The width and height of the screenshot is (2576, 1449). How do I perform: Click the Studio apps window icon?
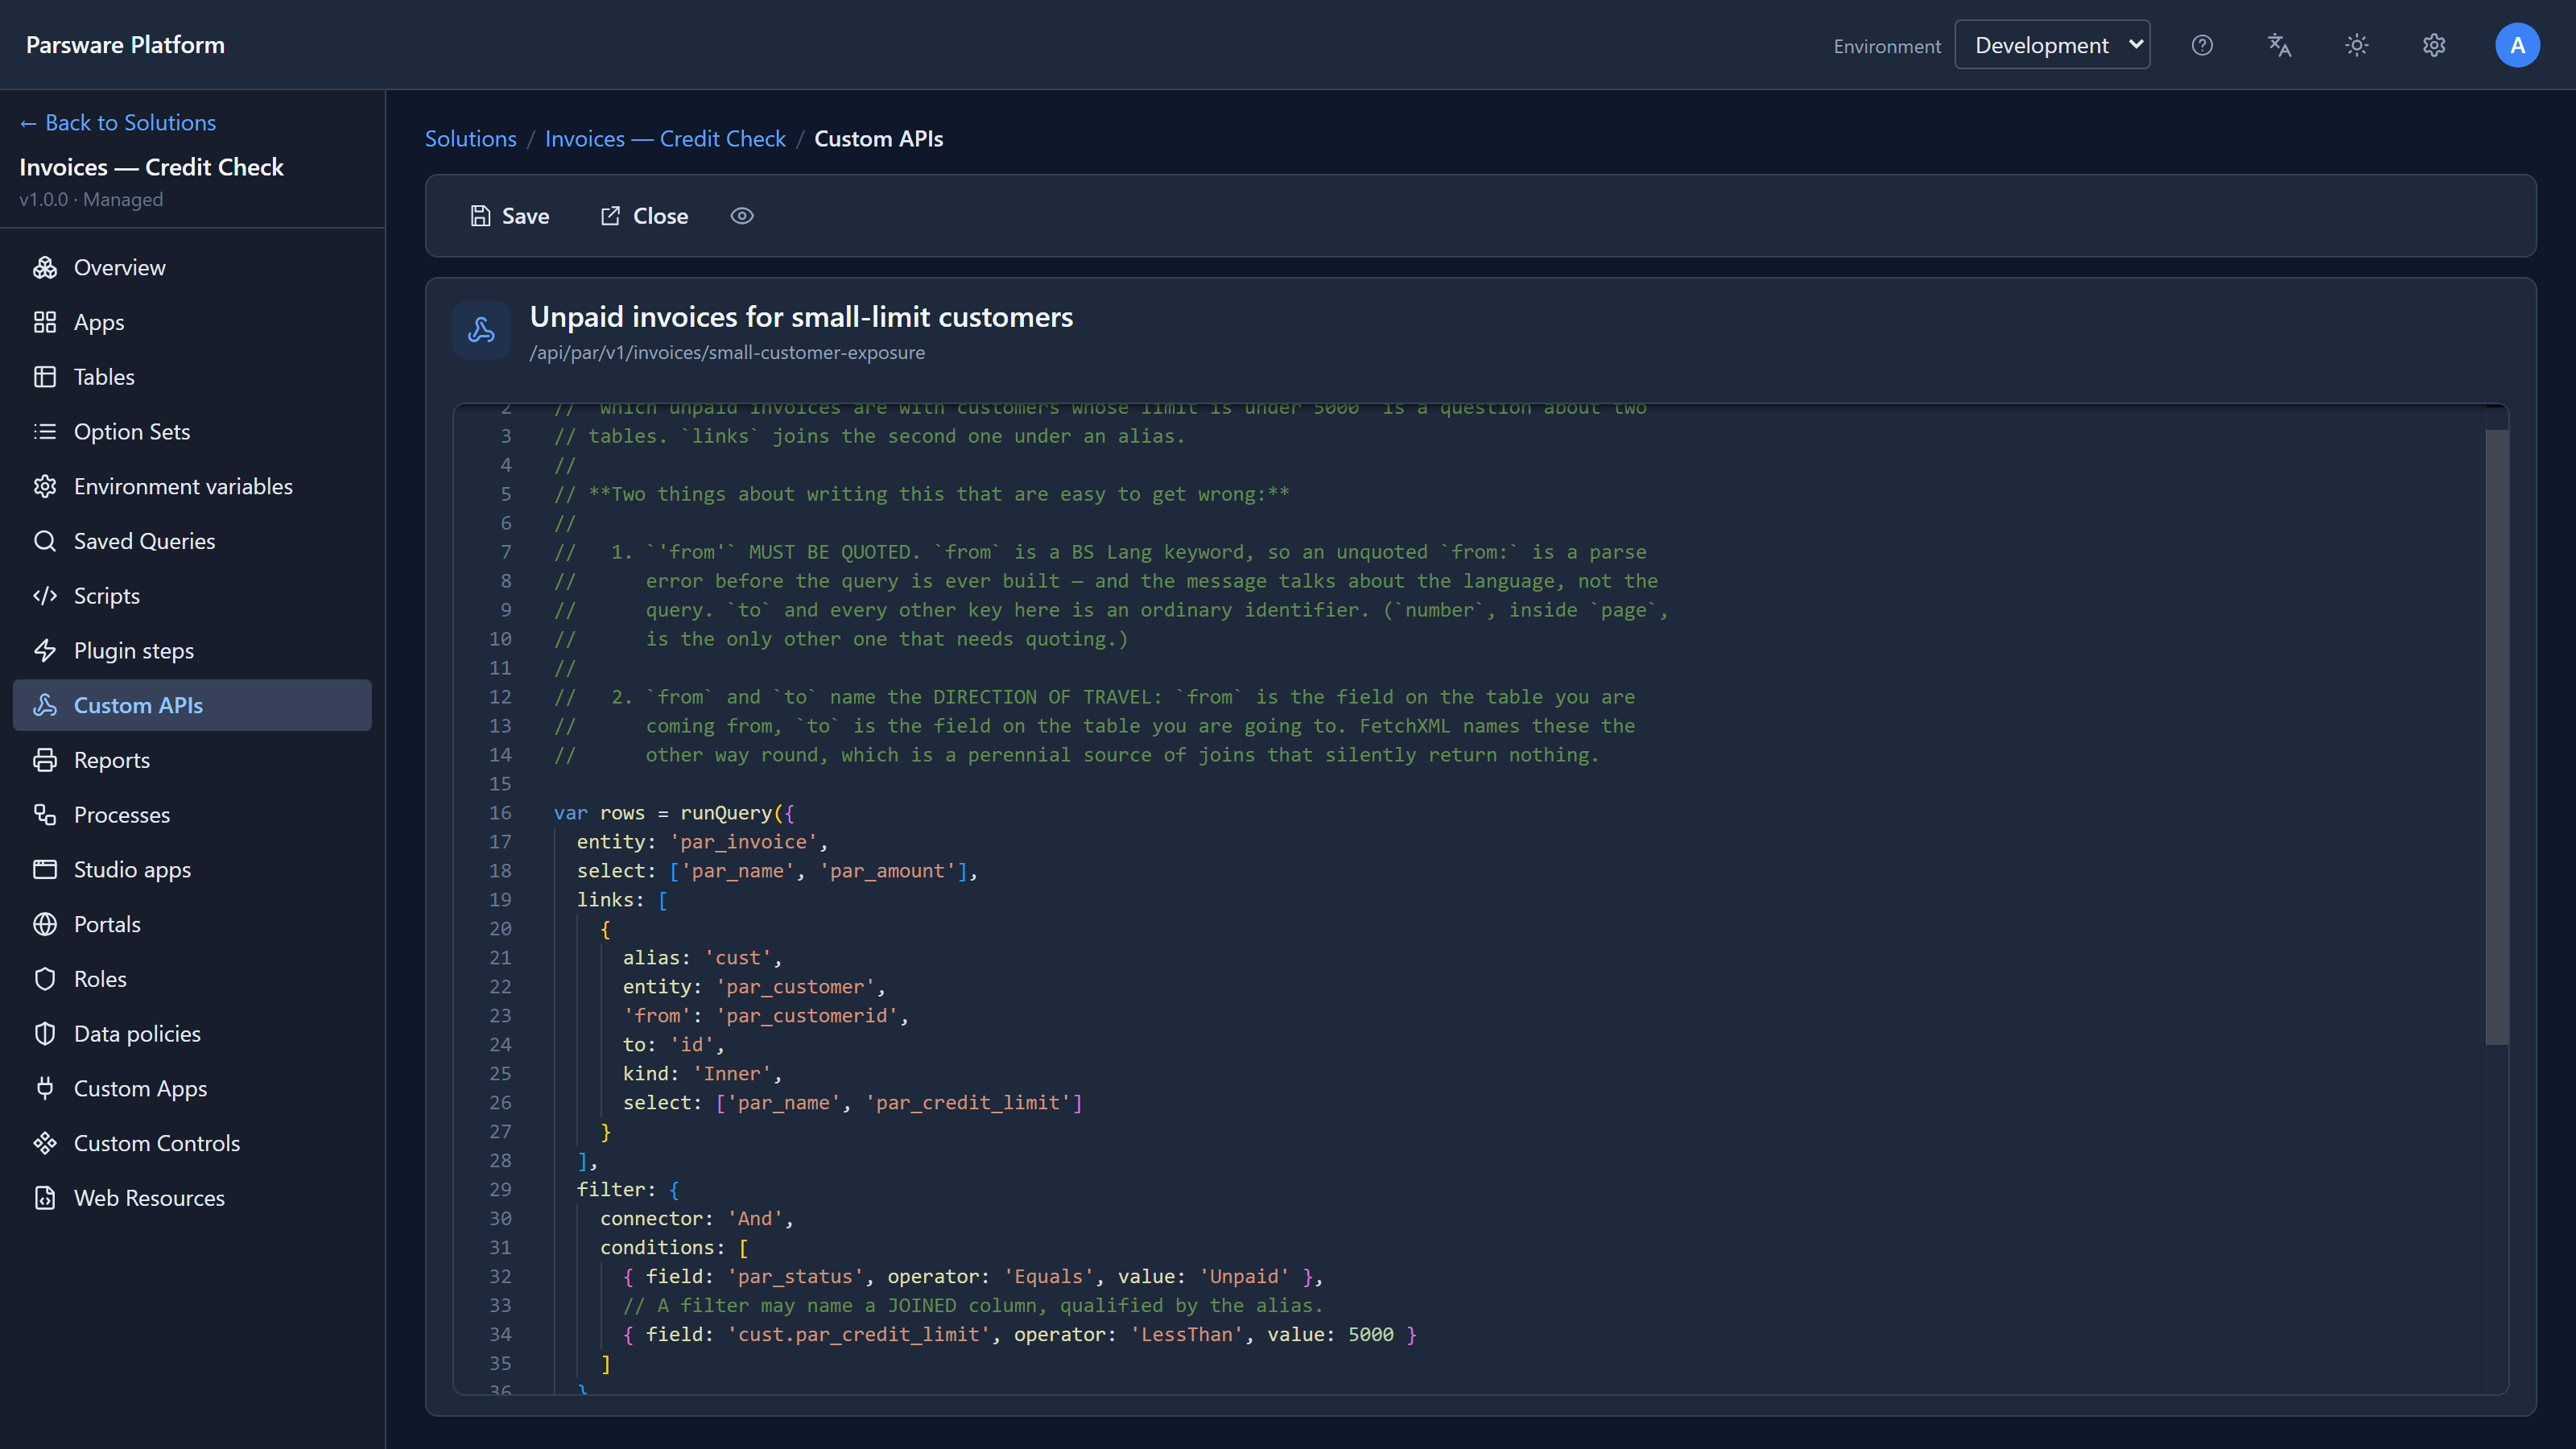pyautogui.click(x=45, y=870)
